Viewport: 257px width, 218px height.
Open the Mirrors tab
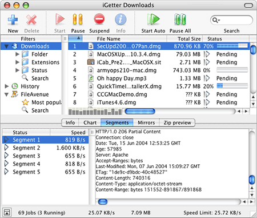pyautogui.click(x=146, y=122)
